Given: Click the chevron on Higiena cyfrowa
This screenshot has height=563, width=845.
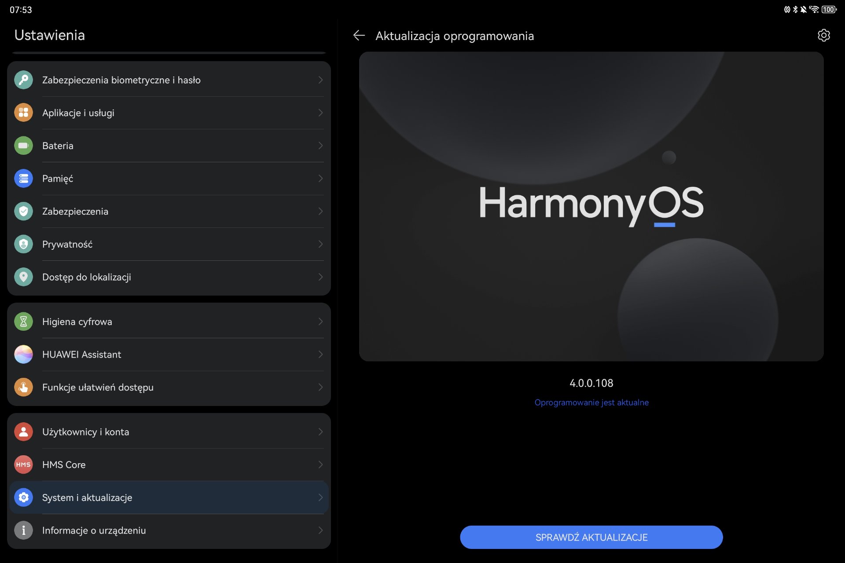Looking at the screenshot, I should point(320,322).
